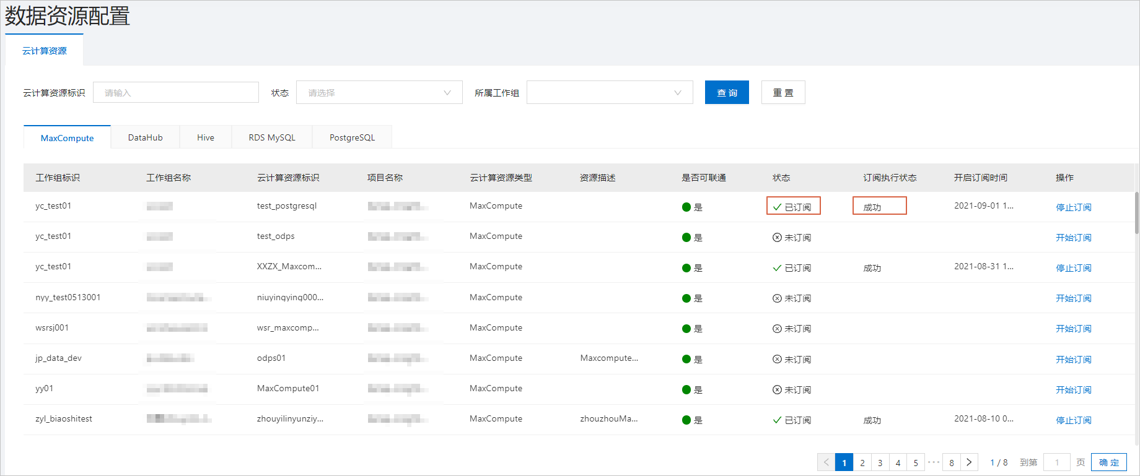
Task: Click the MaxCompute01 resource cell
Action: [x=288, y=389]
